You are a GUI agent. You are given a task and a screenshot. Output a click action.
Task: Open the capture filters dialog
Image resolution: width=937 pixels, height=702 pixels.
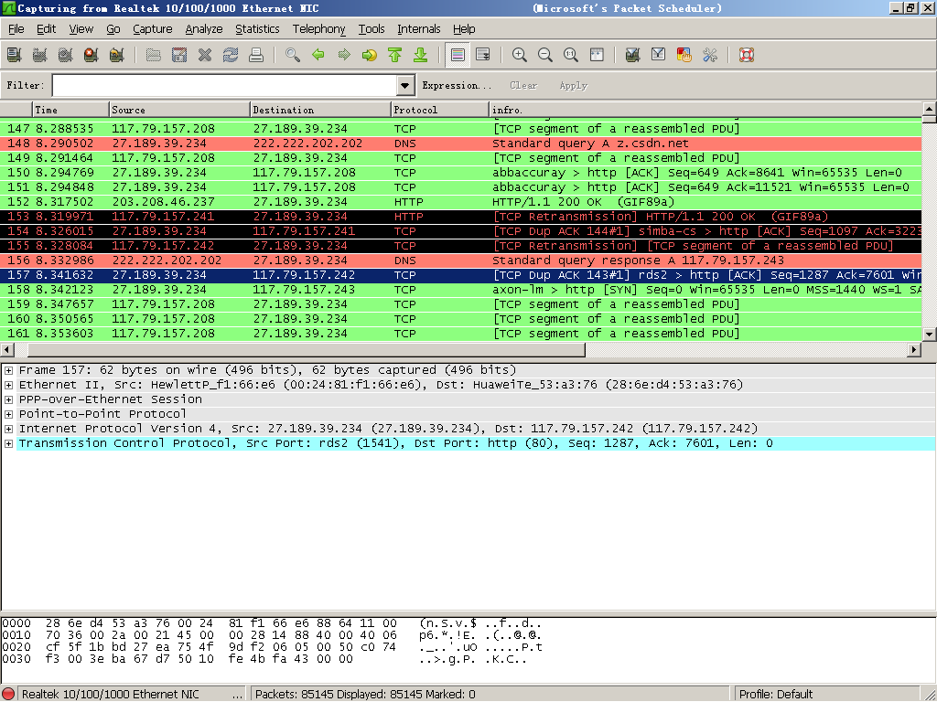[x=632, y=55]
